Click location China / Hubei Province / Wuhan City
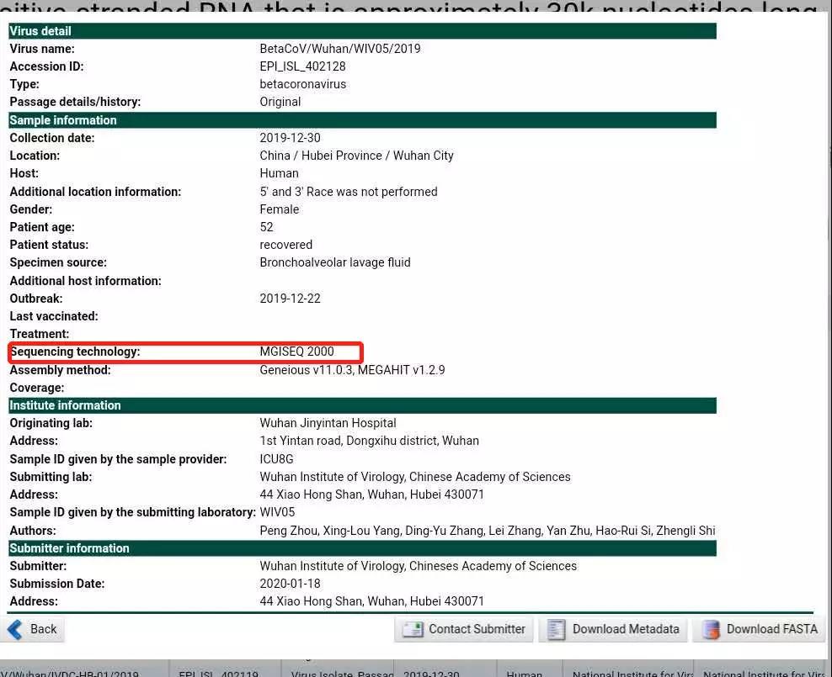This screenshot has height=677, width=832. pos(356,156)
